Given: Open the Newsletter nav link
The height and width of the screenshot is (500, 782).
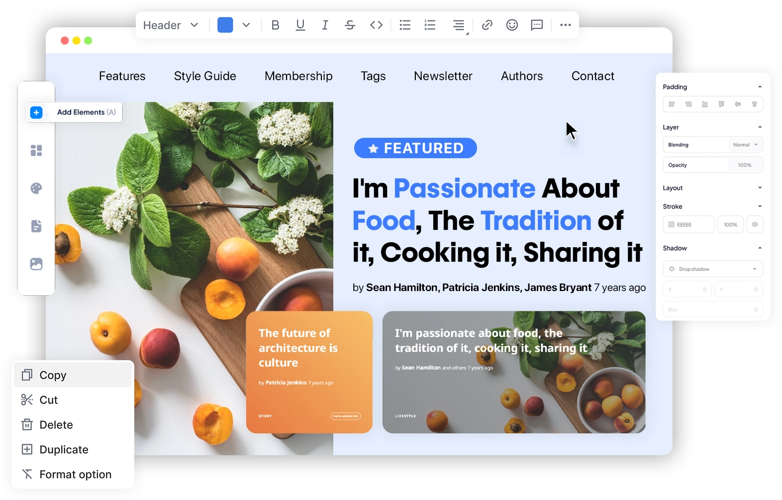Looking at the screenshot, I should [x=443, y=76].
